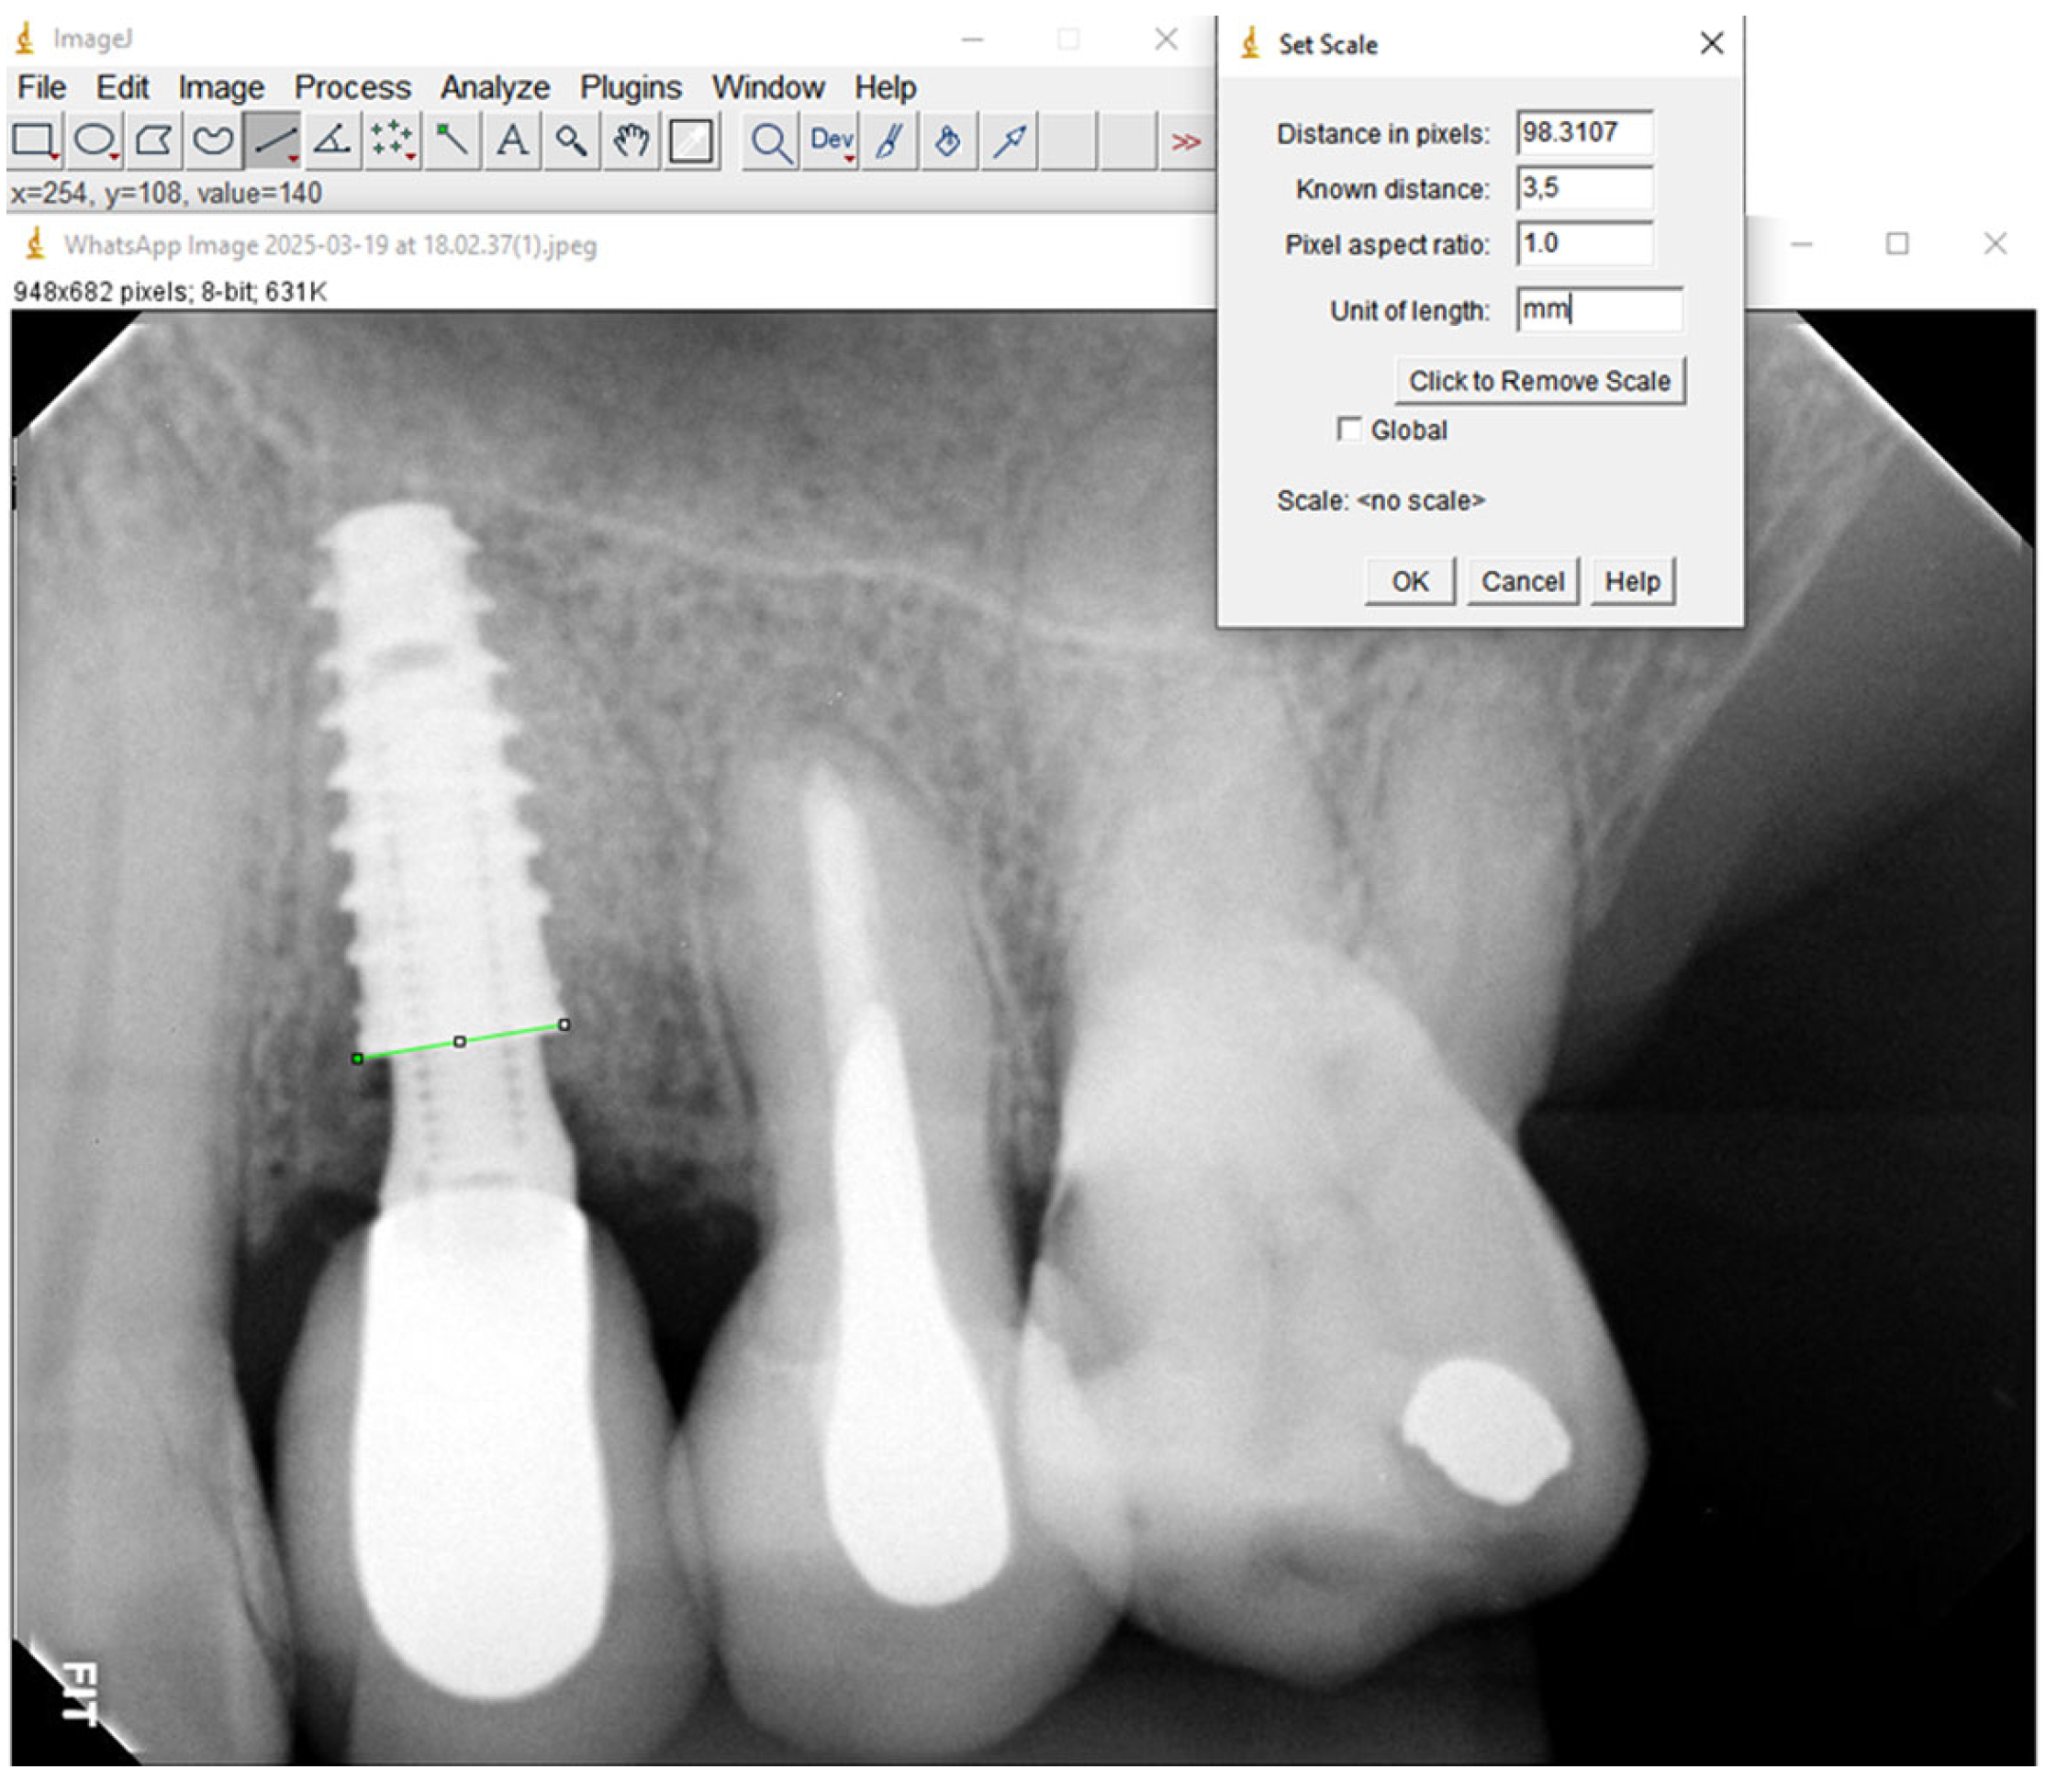Select the Oval selection tool
The height and width of the screenshot is (1792, 2057).
(95, 141)
